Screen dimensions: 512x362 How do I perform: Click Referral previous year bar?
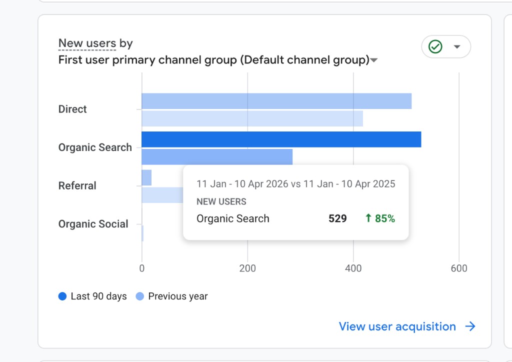[x=162, y=195]
